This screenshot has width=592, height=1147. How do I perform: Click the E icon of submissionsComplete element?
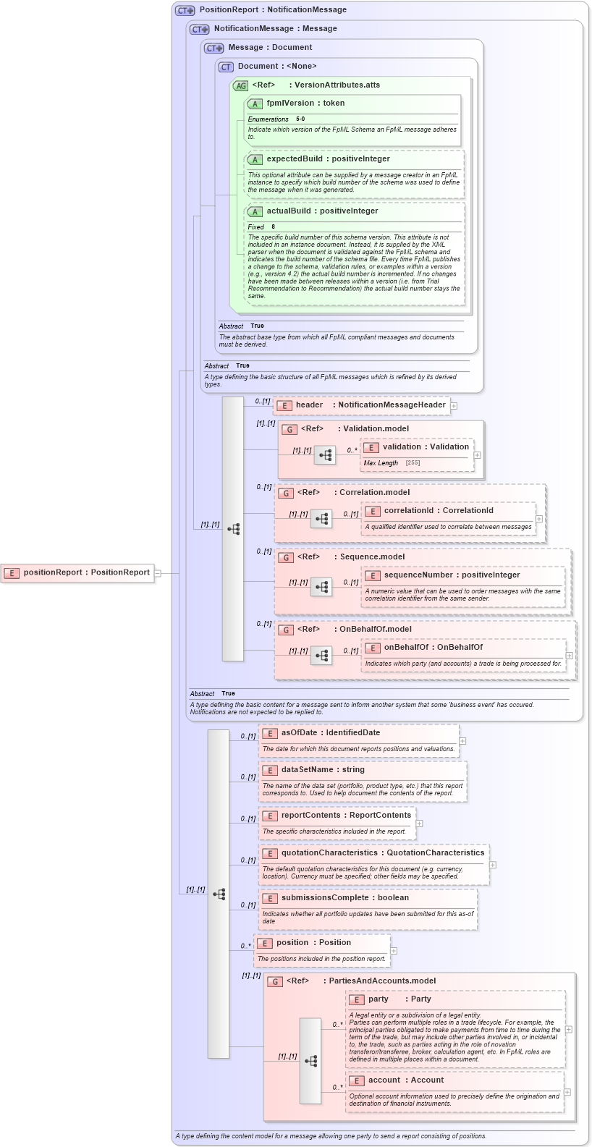tap(269, 898)
